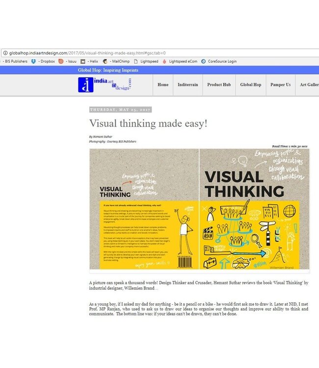Viewport: 319px width, 368px height.
Task: Click the India Art n Design logo
Action: [105, 85]
